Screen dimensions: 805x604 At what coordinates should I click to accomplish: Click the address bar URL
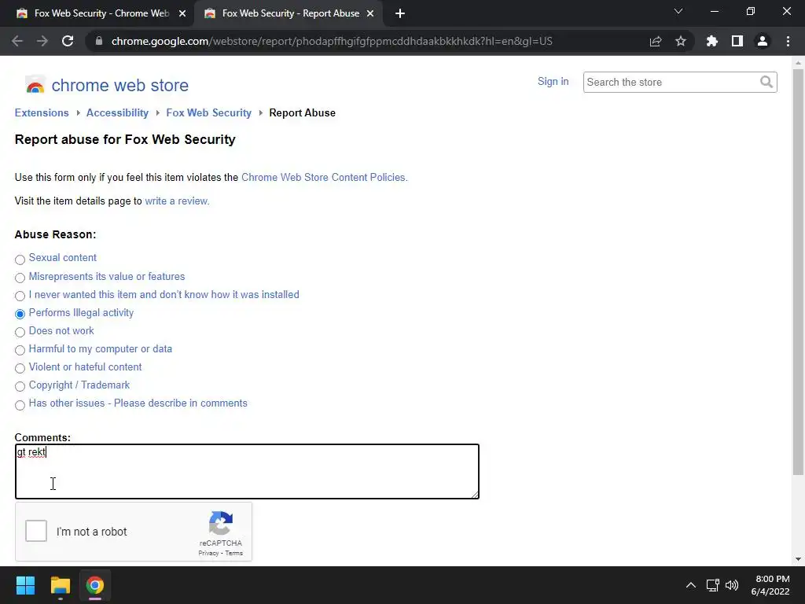tap(332, 41)
